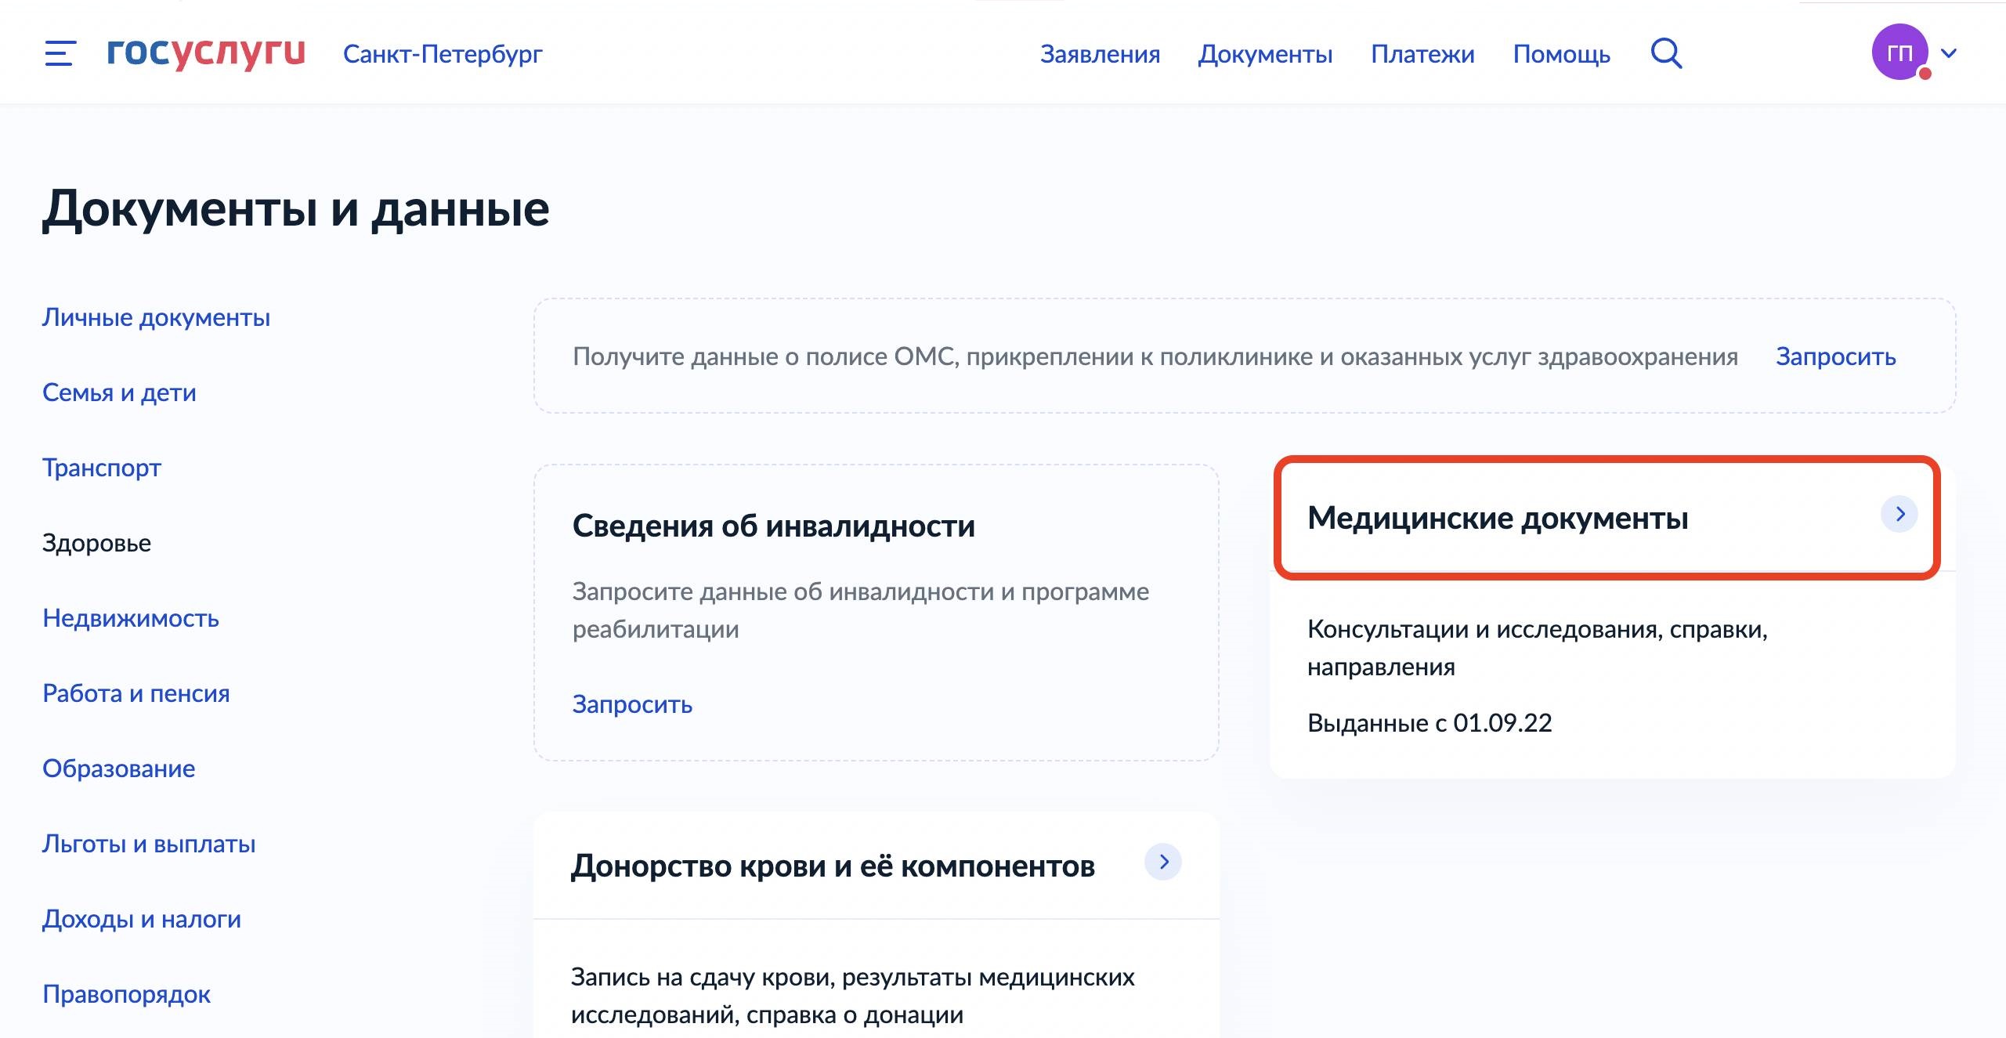Image resolution: width=2006 pixels, height=1038 pixels.
Task: Select Образование category
Action: click(x=118, y=769)
